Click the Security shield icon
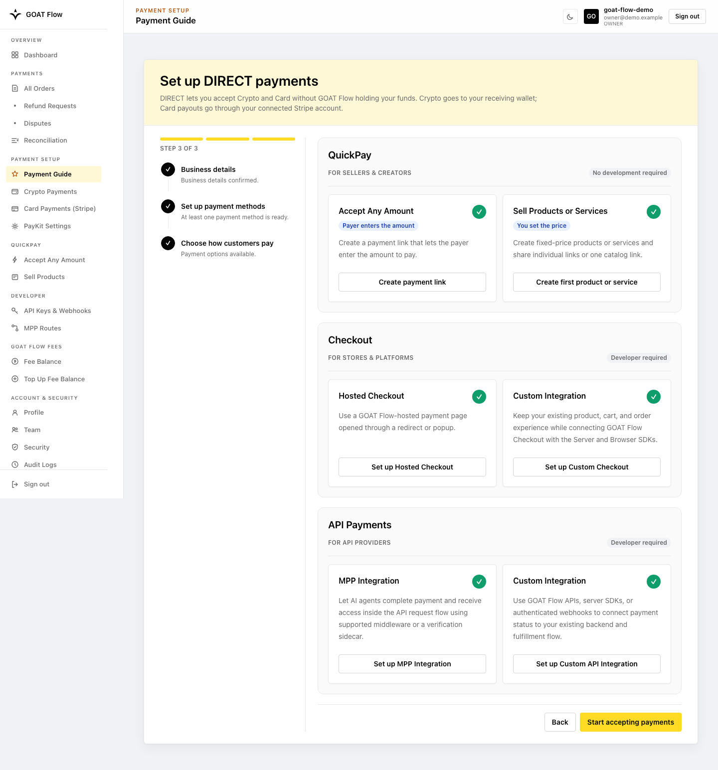718x770 pixels. click(x=15, y=448)
